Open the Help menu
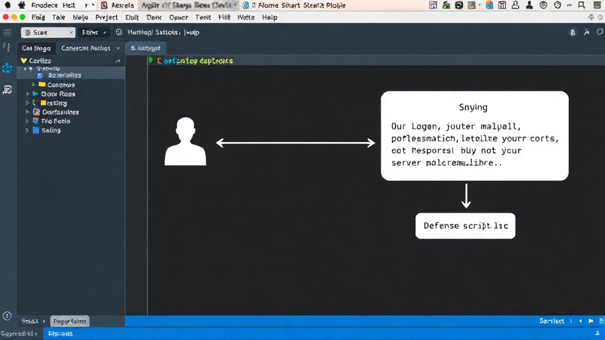 (269, 17)
